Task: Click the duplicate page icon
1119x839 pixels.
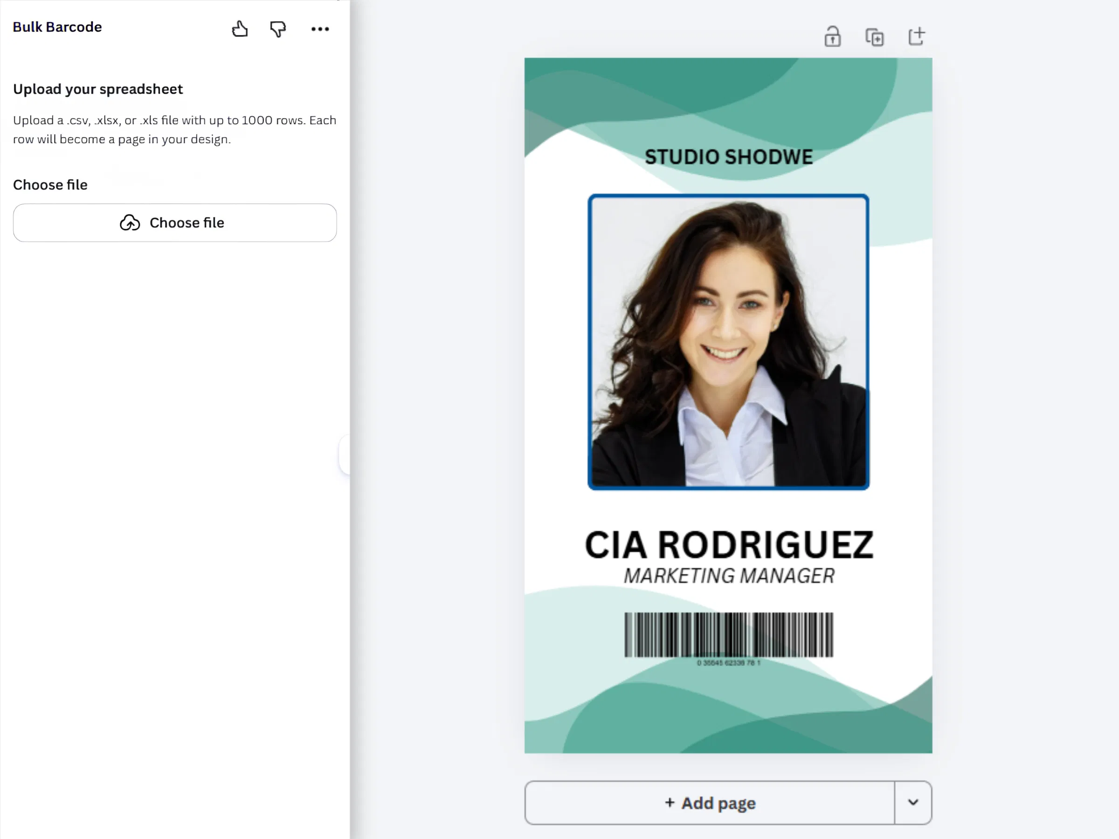Action: (x=875, y=37)
